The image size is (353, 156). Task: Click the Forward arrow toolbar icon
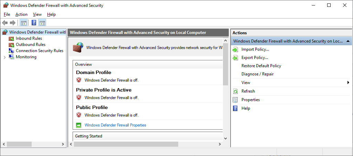(x=13, y=23)
